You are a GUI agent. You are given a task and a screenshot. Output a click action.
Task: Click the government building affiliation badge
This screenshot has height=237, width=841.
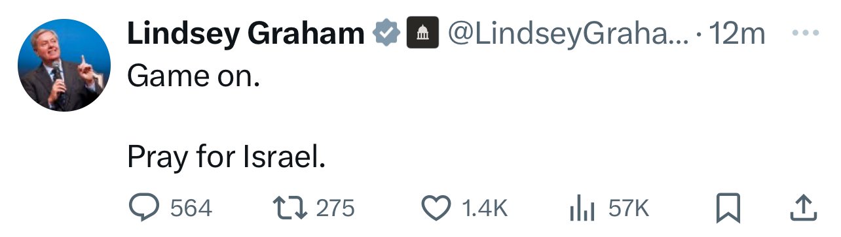(422, 34)
